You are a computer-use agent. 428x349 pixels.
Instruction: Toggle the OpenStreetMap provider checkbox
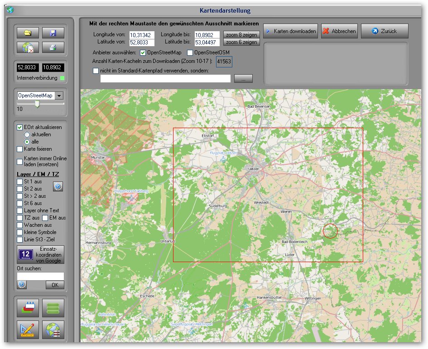click(143, 53)
